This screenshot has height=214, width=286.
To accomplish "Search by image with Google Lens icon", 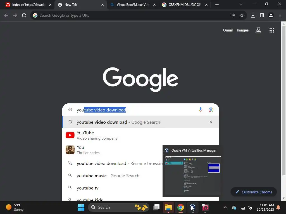I will (x=211, y=110).
